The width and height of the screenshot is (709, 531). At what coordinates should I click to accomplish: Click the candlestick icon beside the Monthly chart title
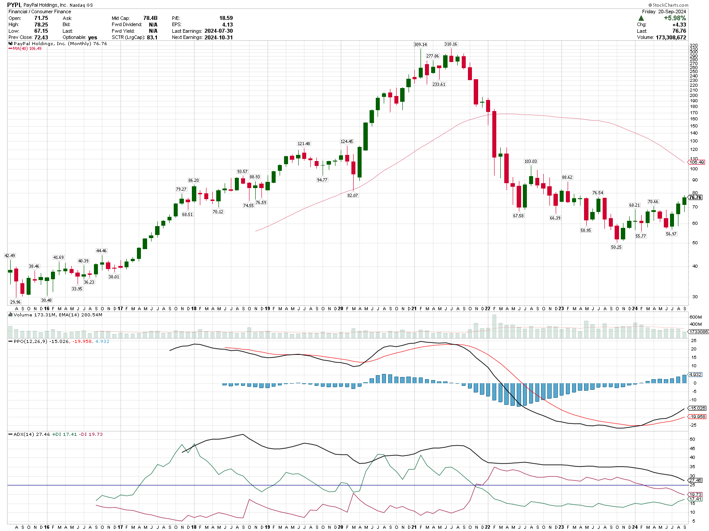coord(11,44)
